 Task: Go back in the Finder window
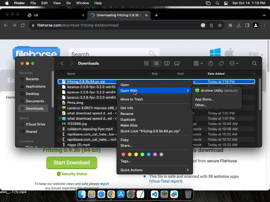coord(62,63)
